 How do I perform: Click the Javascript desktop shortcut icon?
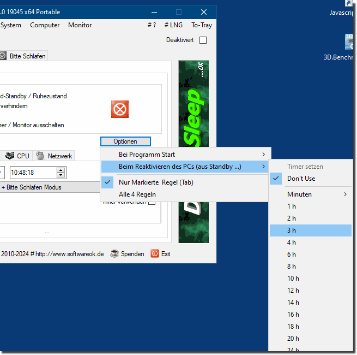pos(349,3)
